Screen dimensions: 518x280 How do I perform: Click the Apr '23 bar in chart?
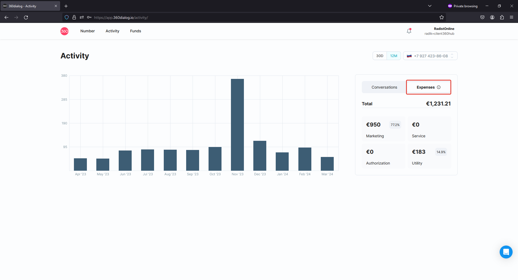pos(80,164)
